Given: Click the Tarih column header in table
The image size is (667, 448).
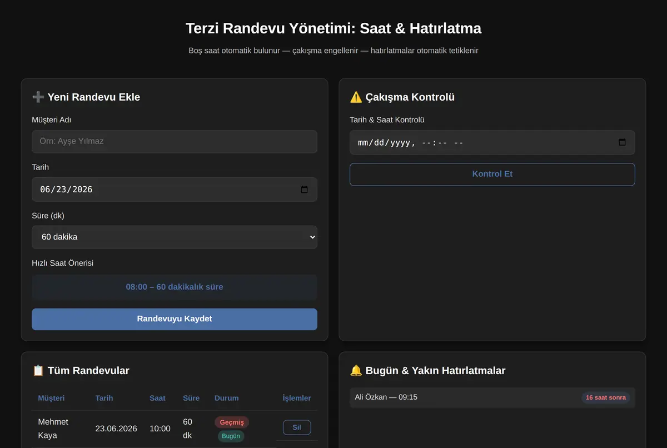Looking at the screenshot, I should click(x=104, y=398).
